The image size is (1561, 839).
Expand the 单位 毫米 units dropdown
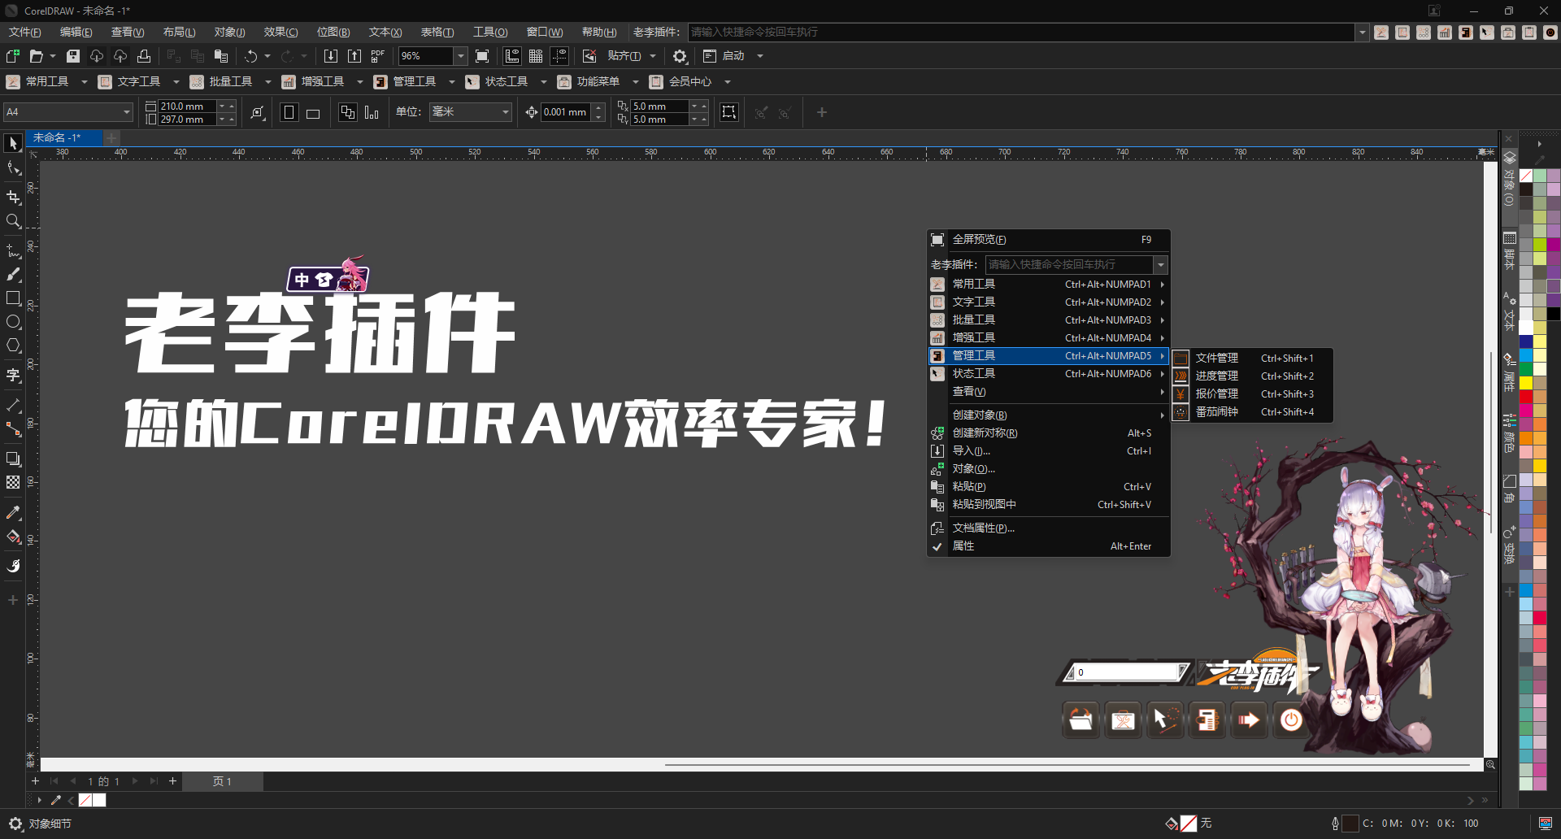point(505,112)
